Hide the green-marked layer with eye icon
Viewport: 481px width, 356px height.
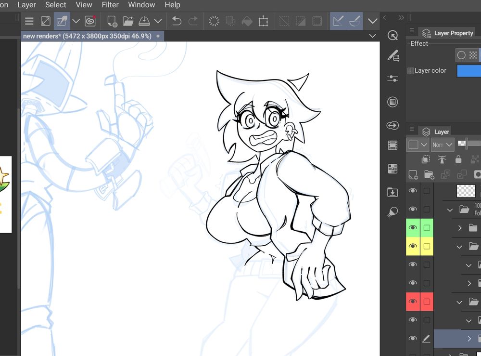click(413, 227)
